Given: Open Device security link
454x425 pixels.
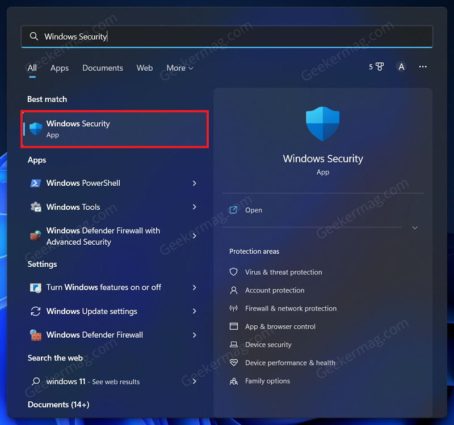Looking at the screenshot, I should 268,345.
